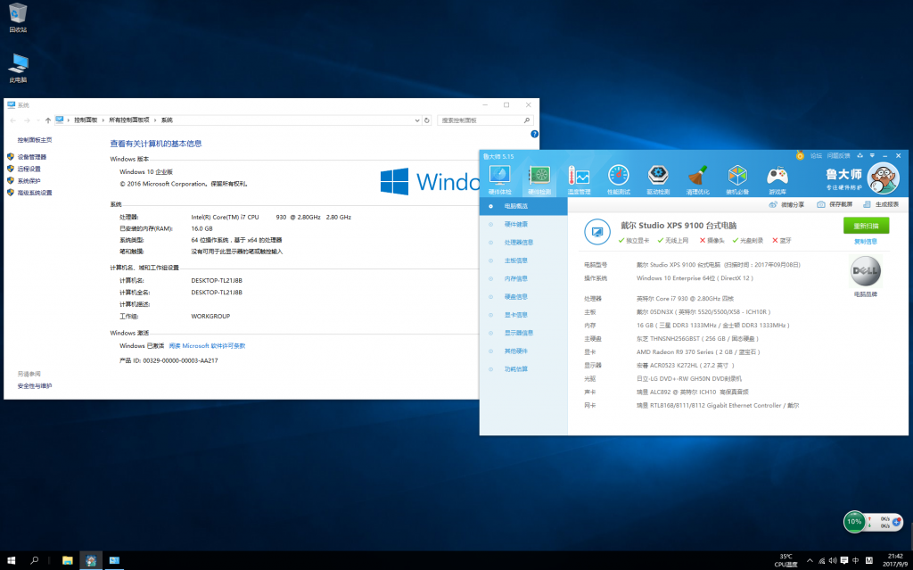Click the 复制信息 copy info link
Viewport: 913px width, 570px height.
pyautogui.click(x=866, y=241)
